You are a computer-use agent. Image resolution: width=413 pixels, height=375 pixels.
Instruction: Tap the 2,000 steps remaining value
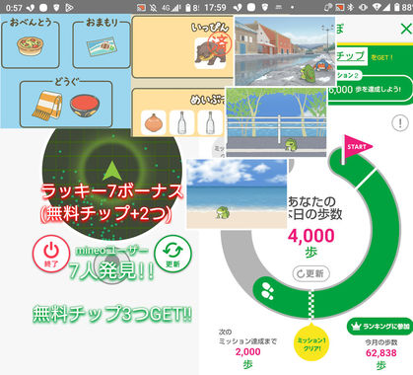tap(247, 351)
